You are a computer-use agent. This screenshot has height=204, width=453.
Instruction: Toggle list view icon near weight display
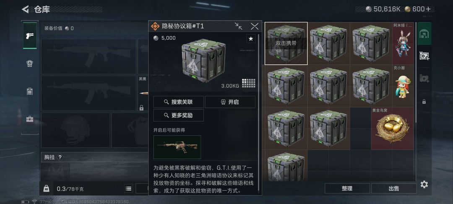point(129,189)
